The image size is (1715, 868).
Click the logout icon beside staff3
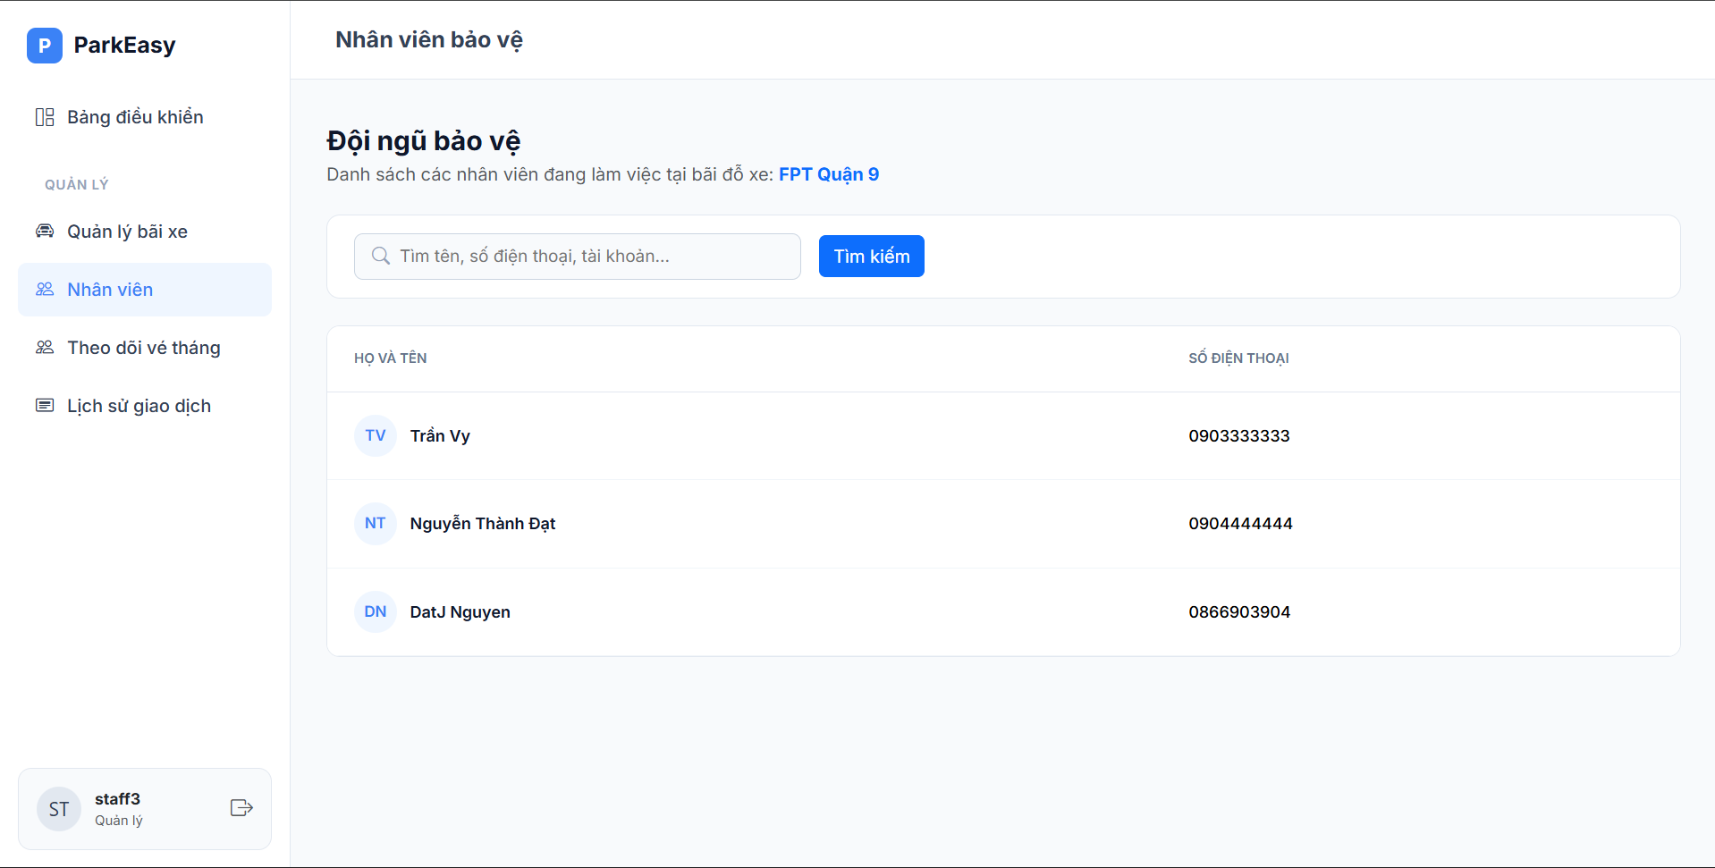point(241,808)
